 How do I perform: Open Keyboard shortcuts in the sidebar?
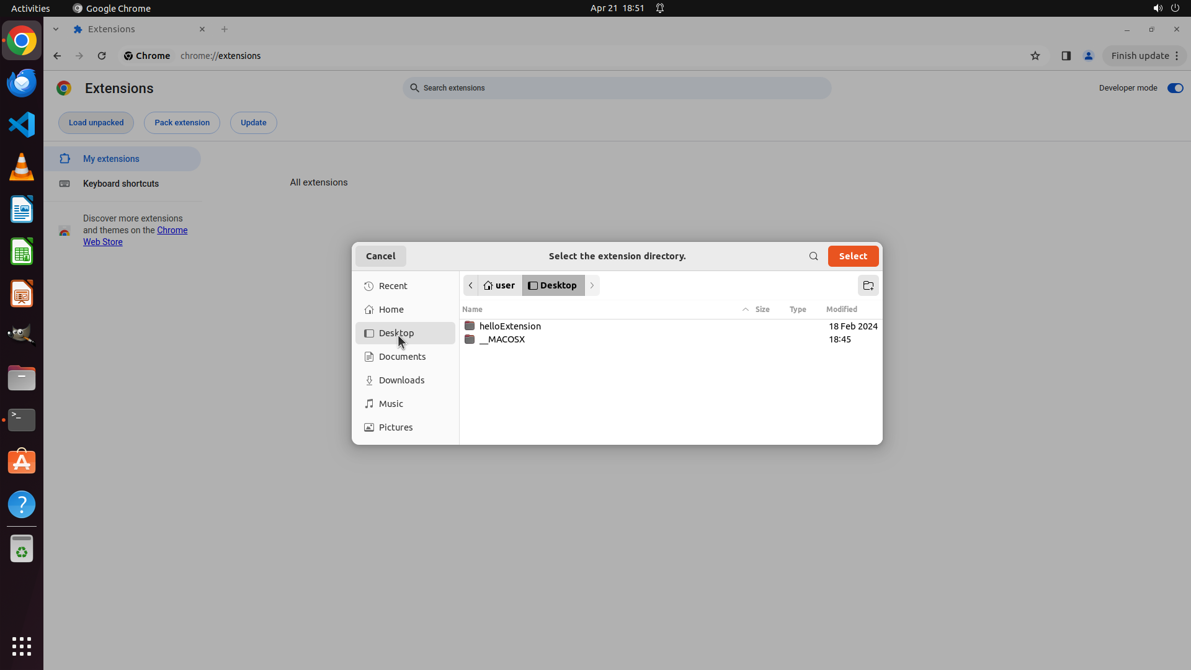click(120, 184)
